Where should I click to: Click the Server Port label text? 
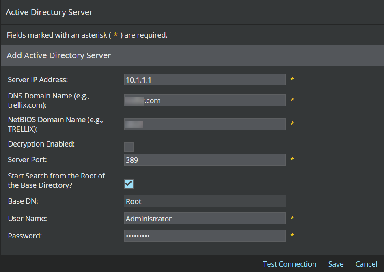[x=28, y=160]
